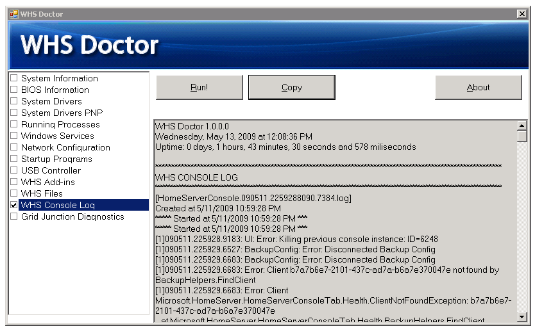This screenshot has width=535, height=333.
Task: Click the Copy button
Action: pyautogui.click(x=292, y=88)
